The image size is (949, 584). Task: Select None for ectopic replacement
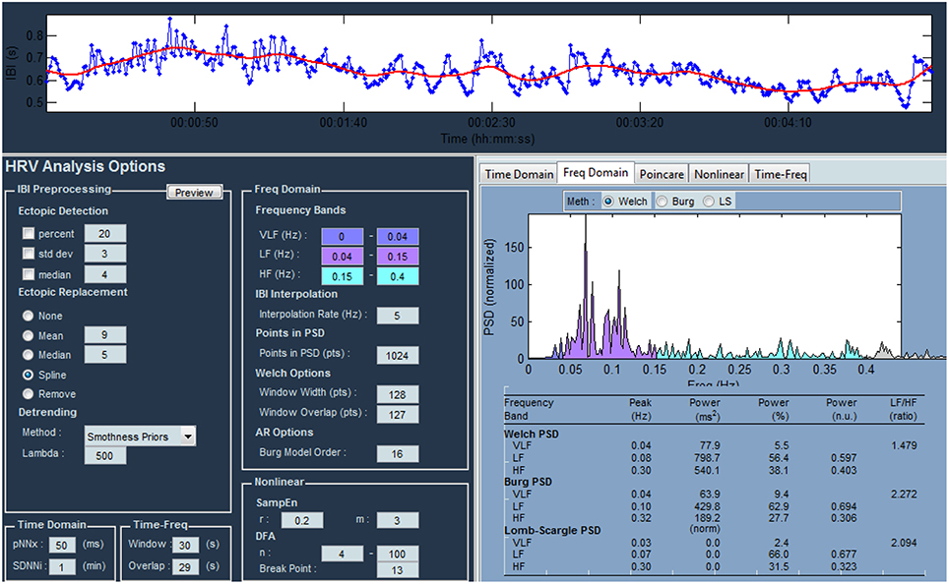coord(28,316)
